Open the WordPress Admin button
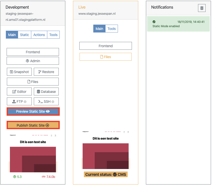This screenshot has height=185, width=212. pos(33,61)
